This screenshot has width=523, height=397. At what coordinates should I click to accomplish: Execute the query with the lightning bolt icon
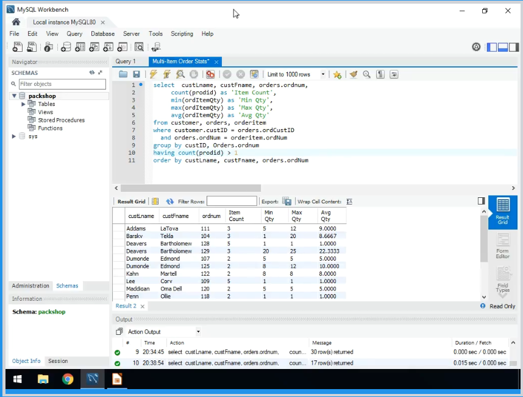click(x=153, y=74)
